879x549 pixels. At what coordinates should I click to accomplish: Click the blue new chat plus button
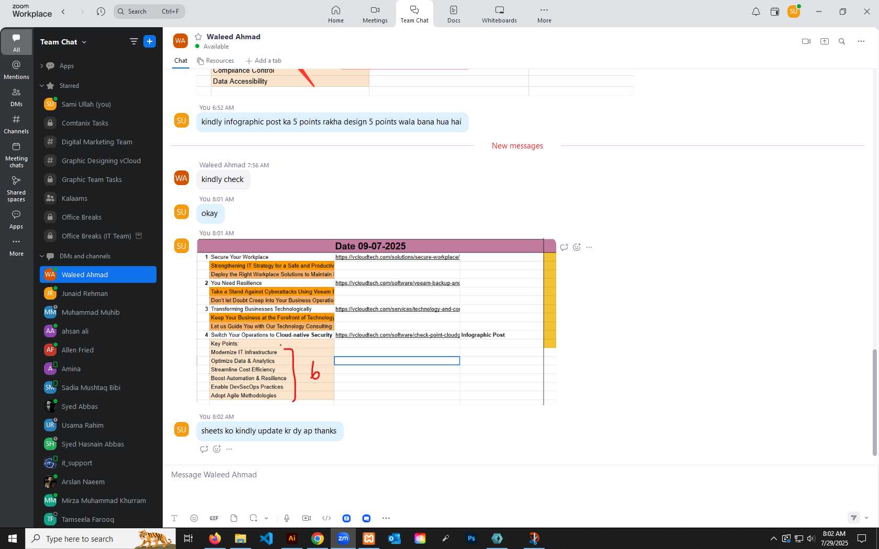point(150,41)
